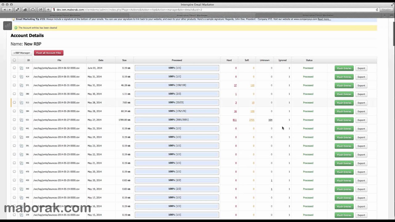Click the '1789.00 KB' size cell

[124, 120]
